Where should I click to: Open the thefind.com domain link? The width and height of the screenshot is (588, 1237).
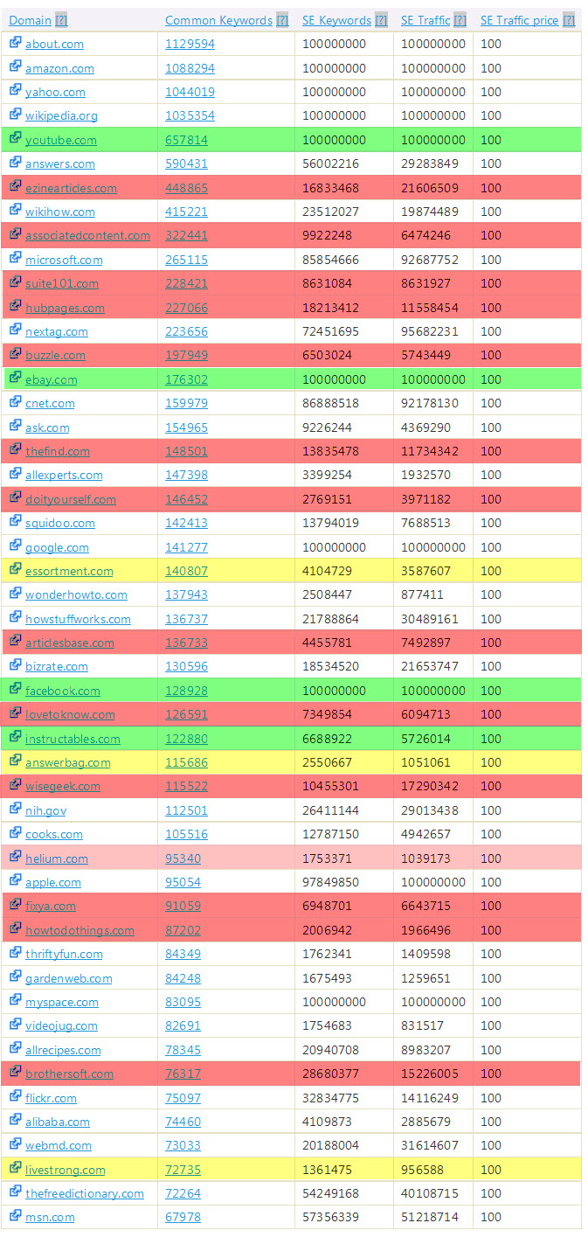[58, 451]
